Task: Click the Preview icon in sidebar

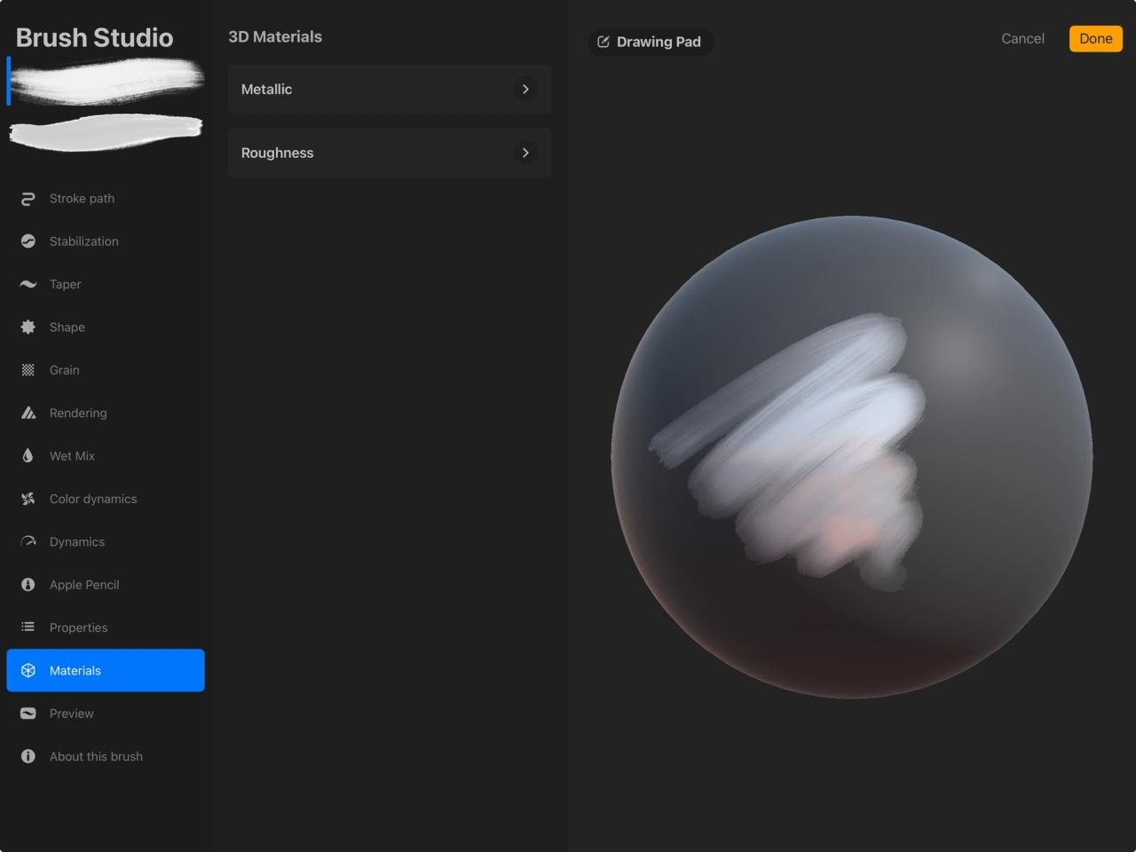Action: pos(28,714)
